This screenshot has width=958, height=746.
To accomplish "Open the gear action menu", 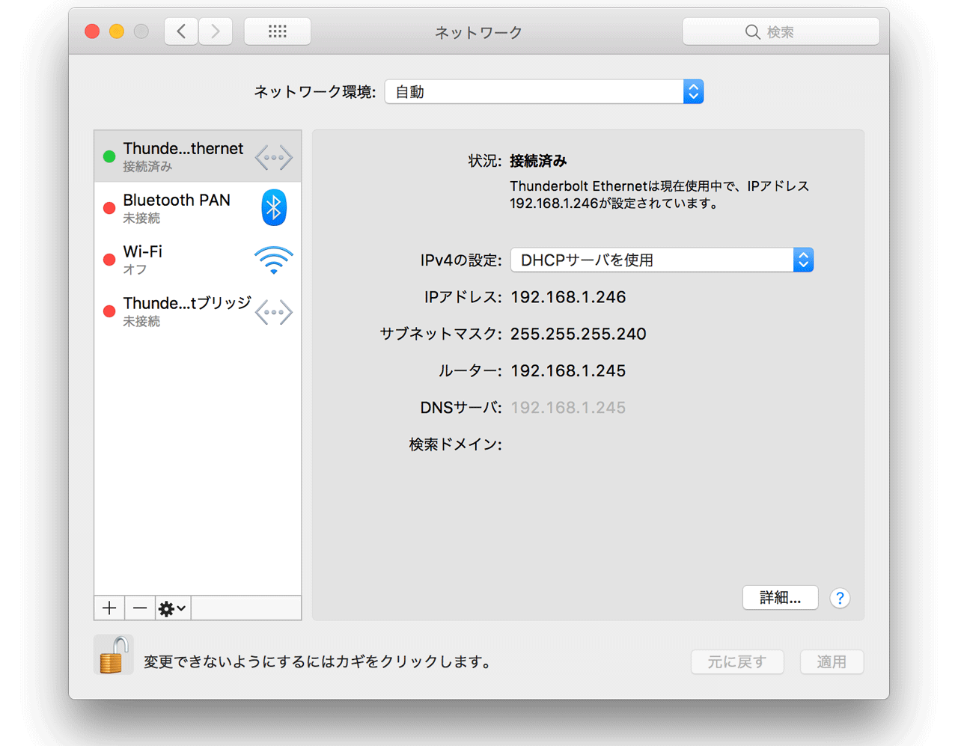I will coord(173,608).
